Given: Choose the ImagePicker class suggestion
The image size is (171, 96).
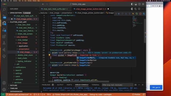Looking at the screenshot, I should coord(106,65).
